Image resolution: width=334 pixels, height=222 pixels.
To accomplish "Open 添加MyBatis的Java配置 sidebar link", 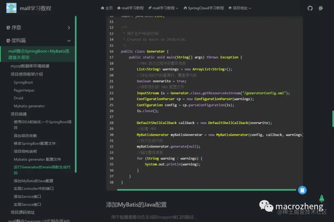I will 33,181.
